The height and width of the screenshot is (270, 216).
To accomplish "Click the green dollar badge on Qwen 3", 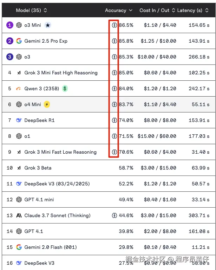I will (x=65, y=88).
